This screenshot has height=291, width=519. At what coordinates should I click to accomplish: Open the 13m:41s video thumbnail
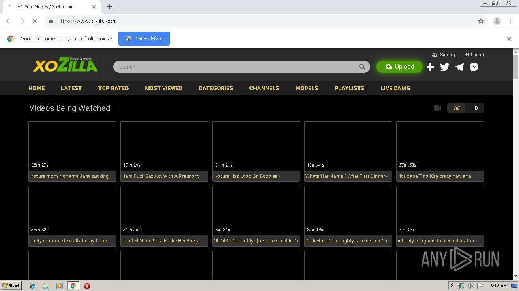coord(348,146)
